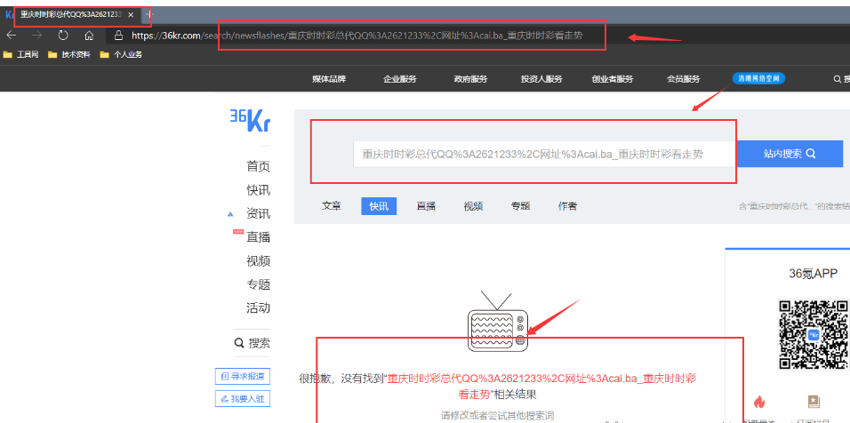Image resolution: width=850 pixels, height=423 pixels.
Task: Switch to the 专题 results tab
Action: (520, 206)
